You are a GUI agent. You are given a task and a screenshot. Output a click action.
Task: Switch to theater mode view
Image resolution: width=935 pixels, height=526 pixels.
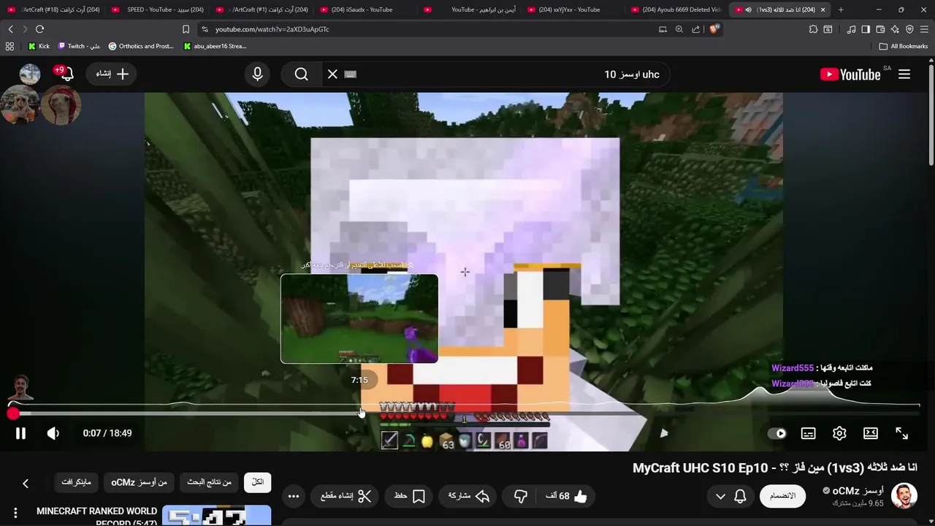pyautogui.click(x=871, y=433)
